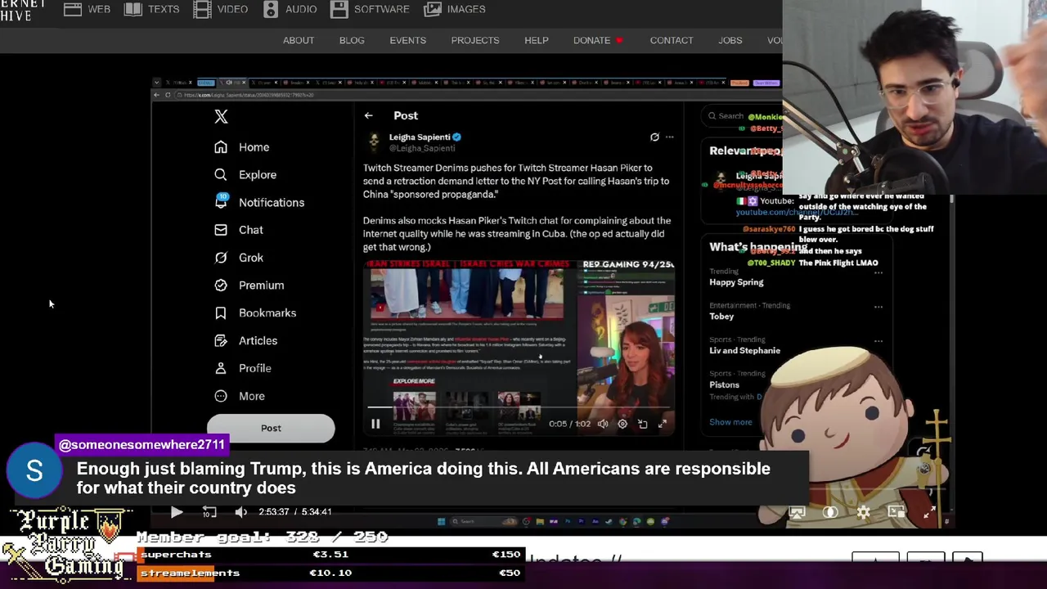Go to the BLOG link
Image resolution: width=1047 pixels, height=589 pixels.
pos(352,40)
